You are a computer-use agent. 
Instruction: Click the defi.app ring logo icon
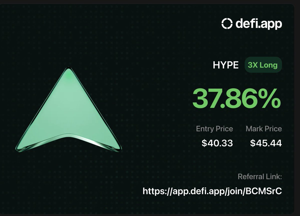[x=227, y=24]
